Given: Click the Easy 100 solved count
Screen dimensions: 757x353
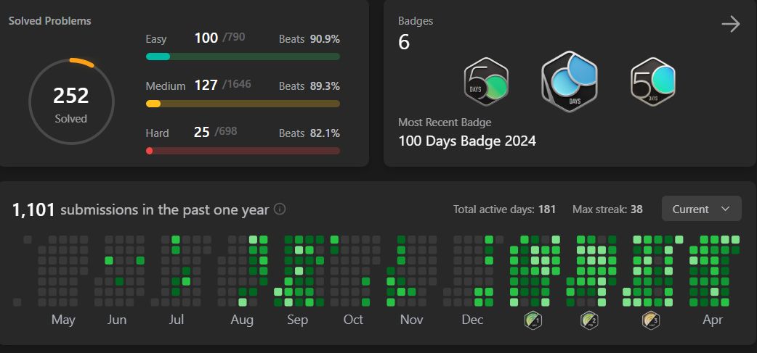Looking at the screenshot, I should pos(206,38).
